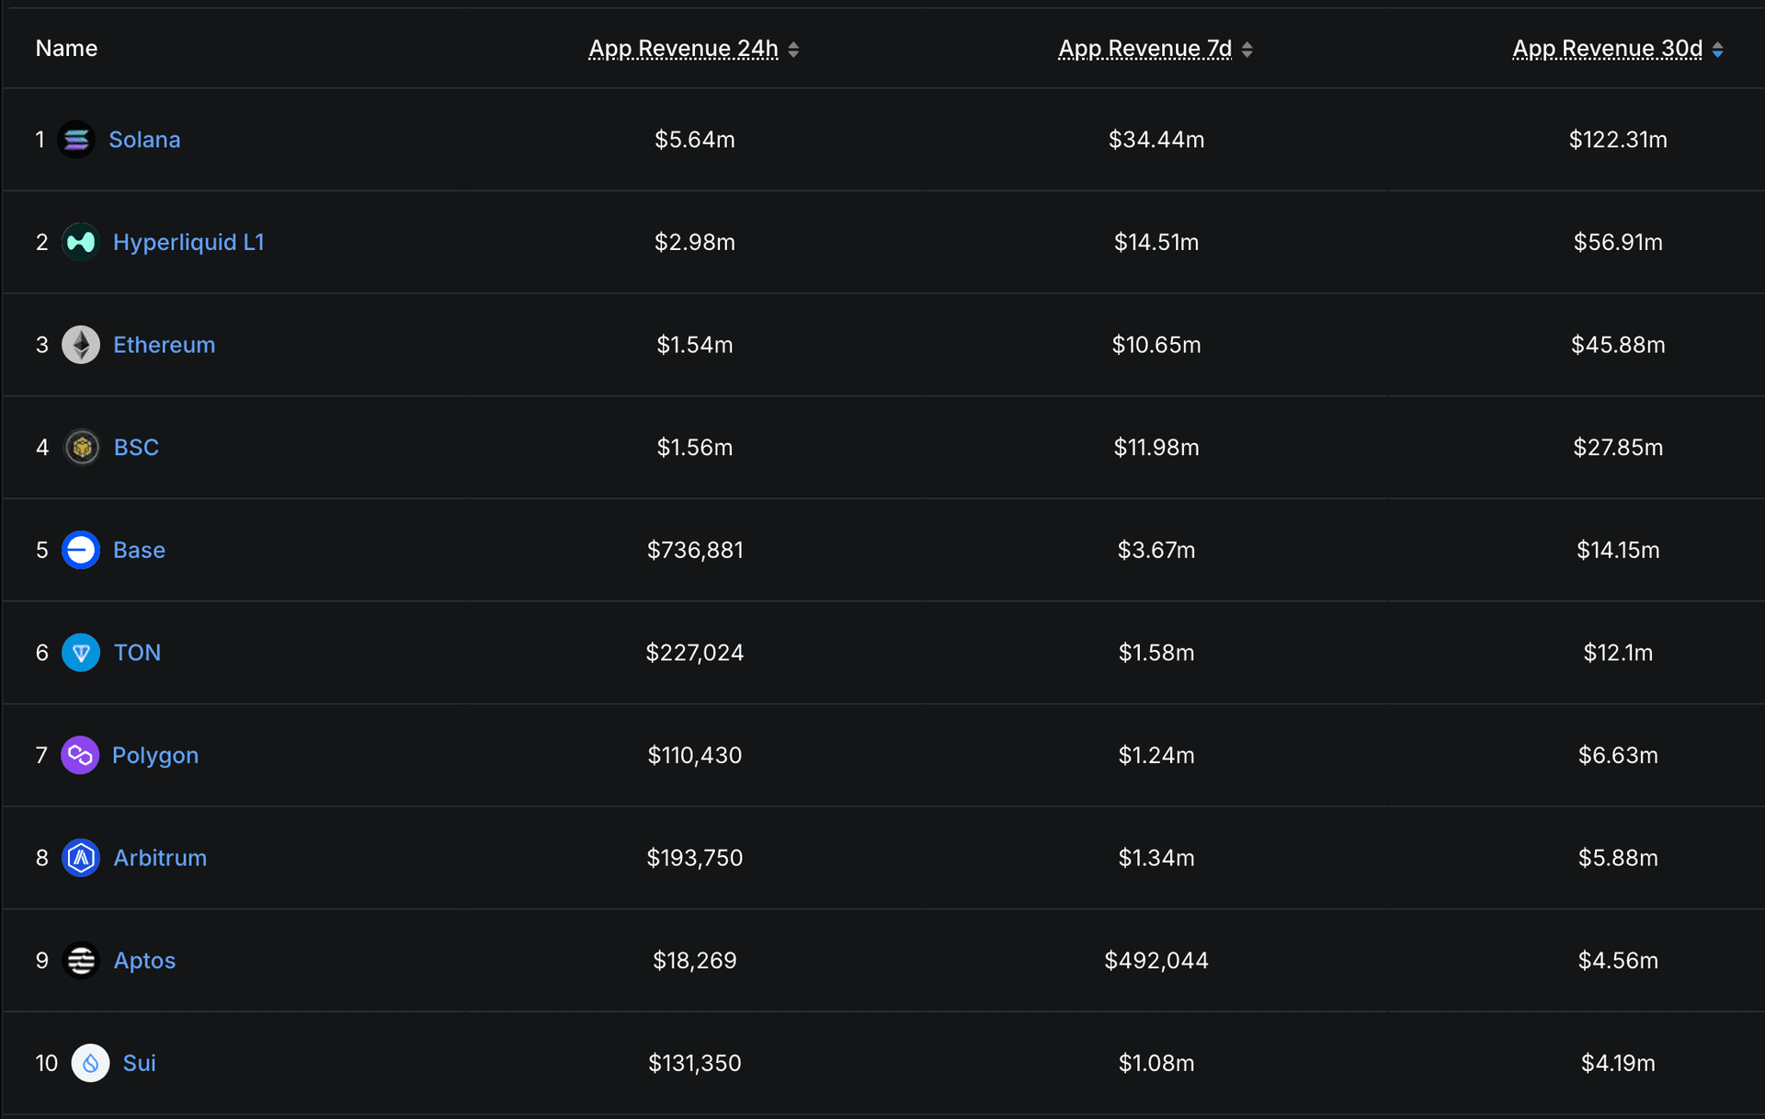Toggle sorting on App Revenue 30d column
The height and width of the screenshot is (1119, 1765).
1606,48
